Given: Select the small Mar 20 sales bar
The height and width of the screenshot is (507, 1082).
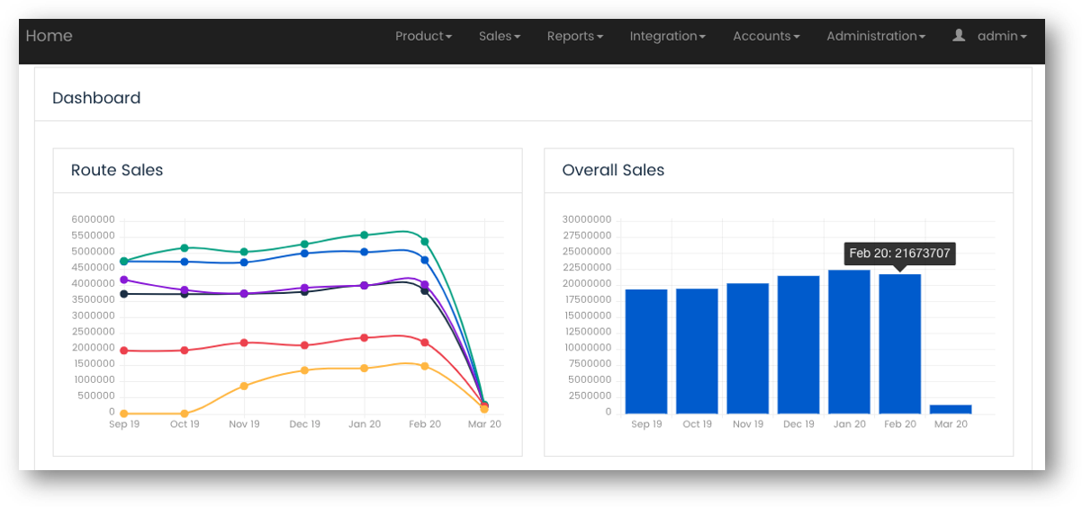Looking at the screenshot, I should (951, 409).
